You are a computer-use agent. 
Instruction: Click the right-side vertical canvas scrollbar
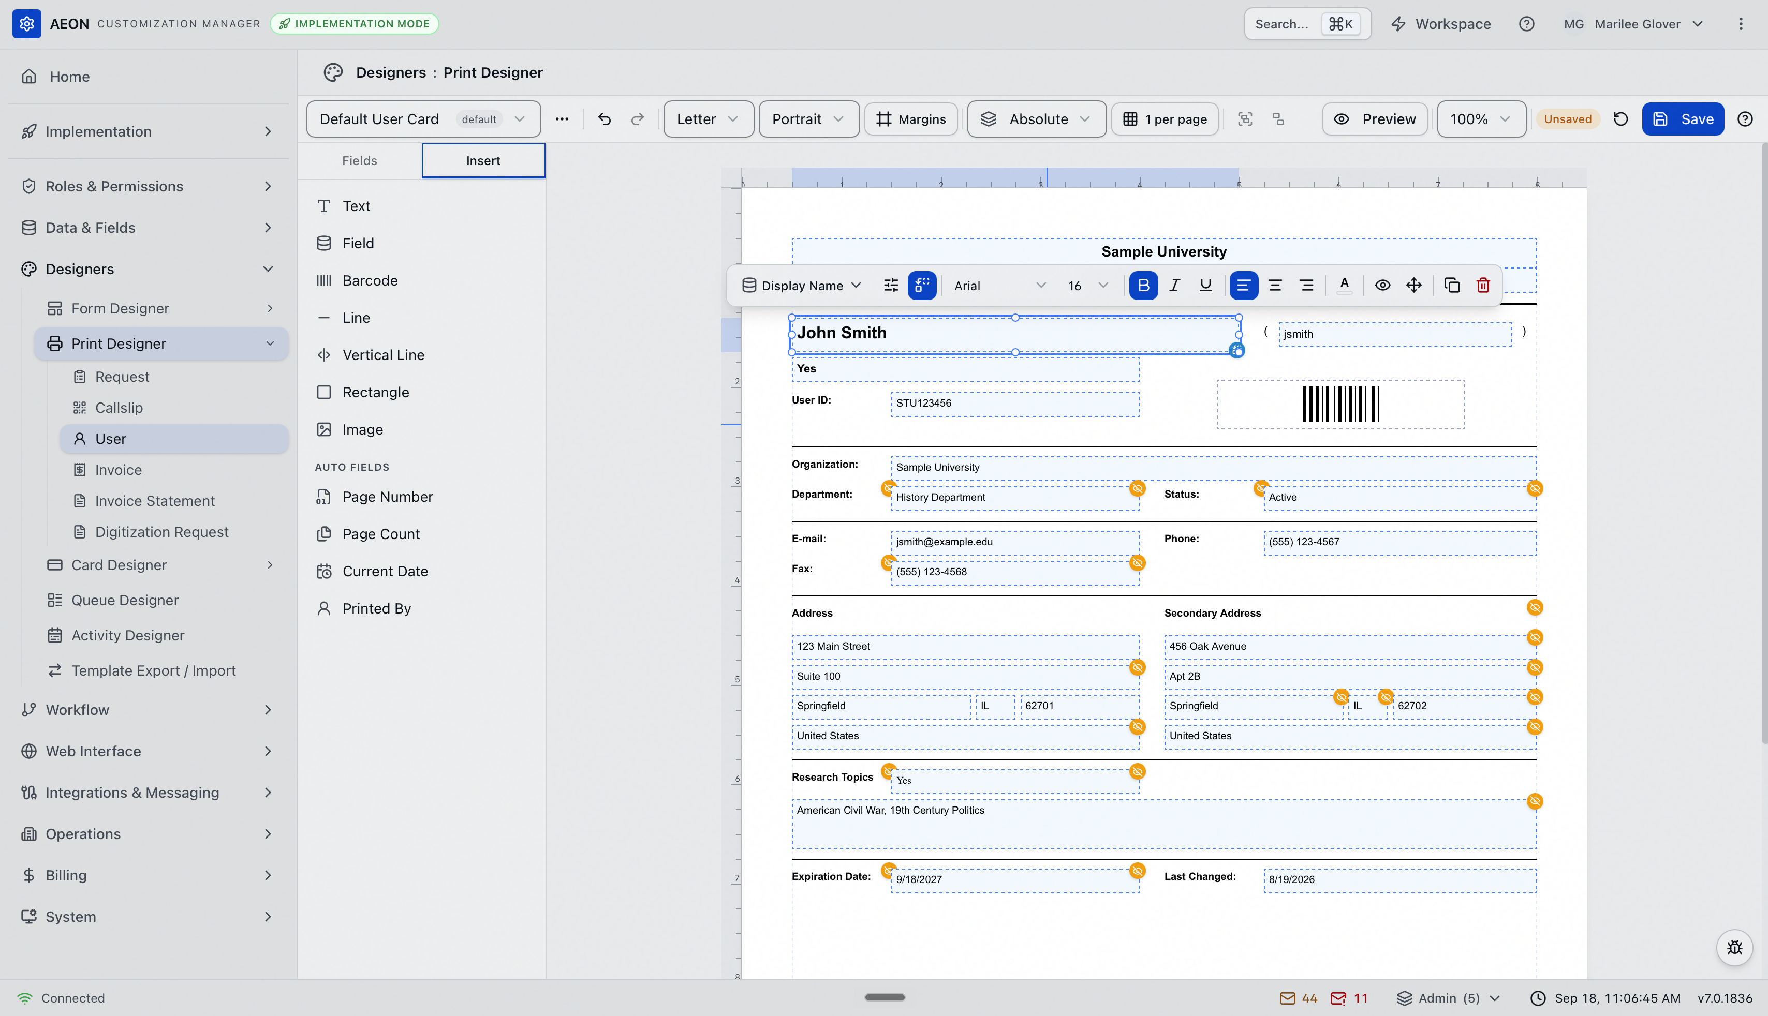(1764, 444)
